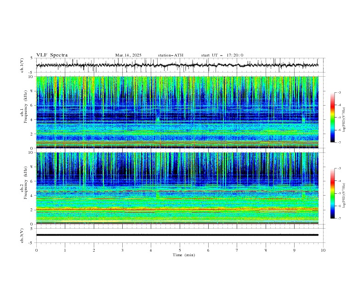Click the 'start UT = 17:20:0' text
The image size is (364, 281).
click(222, 55)
